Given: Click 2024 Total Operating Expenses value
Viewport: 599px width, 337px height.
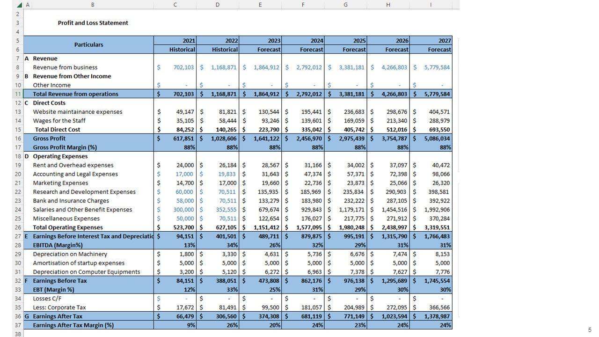Looking at the screenshot, I should 303,227.
